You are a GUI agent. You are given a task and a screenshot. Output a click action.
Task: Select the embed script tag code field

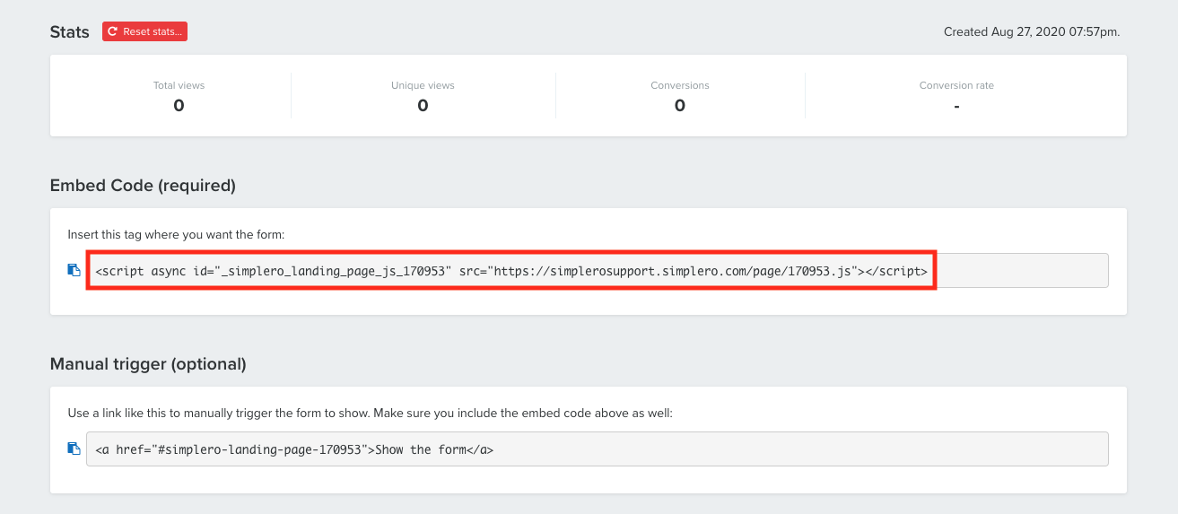[x=598, y=270]
